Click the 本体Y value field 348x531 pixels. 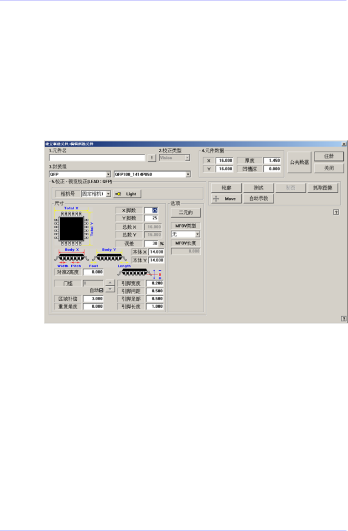156,260
